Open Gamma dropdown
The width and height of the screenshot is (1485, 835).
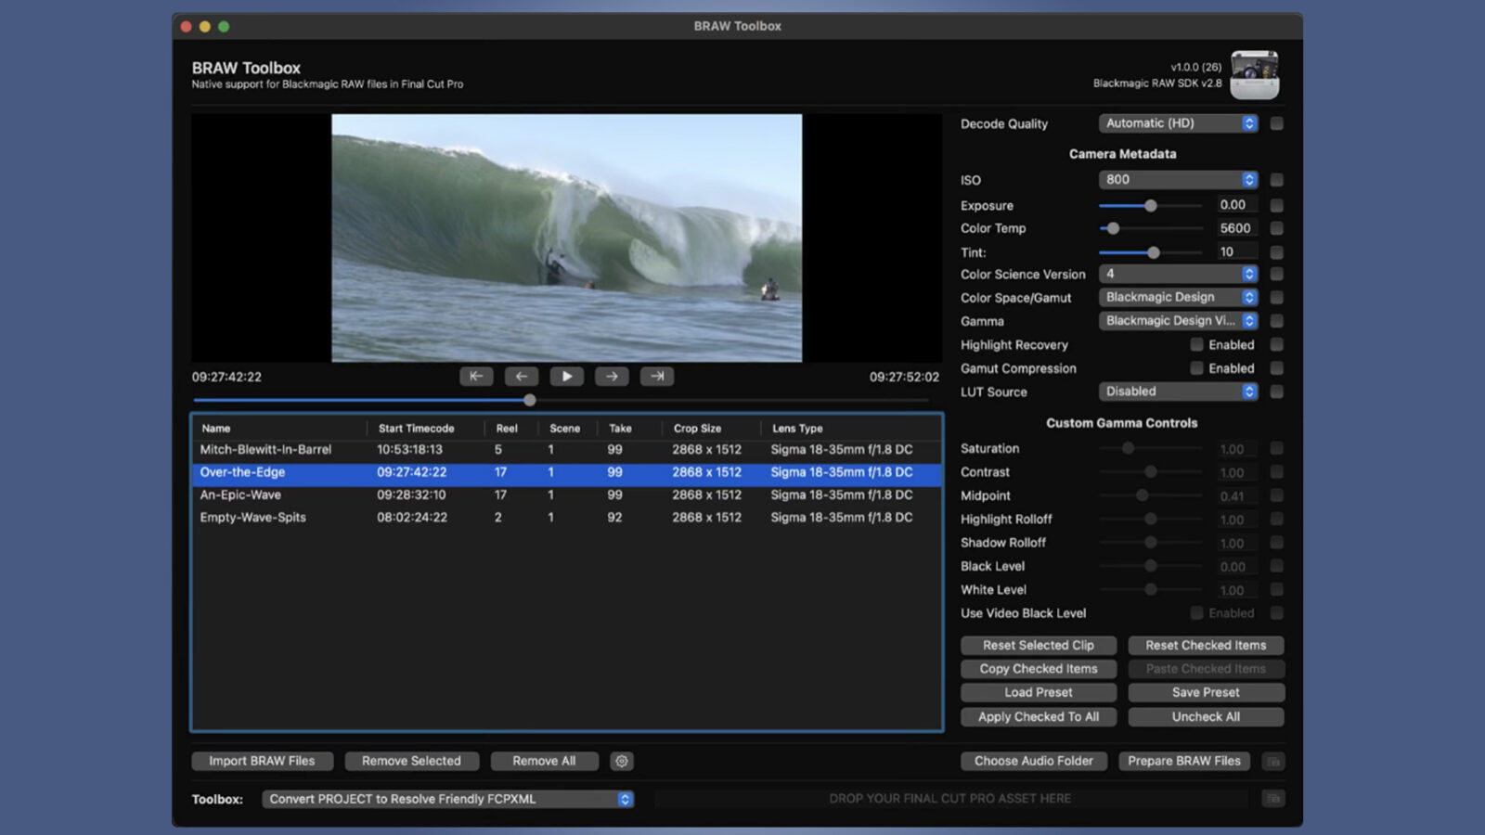pyautogui.click(x=1178, y=321)
